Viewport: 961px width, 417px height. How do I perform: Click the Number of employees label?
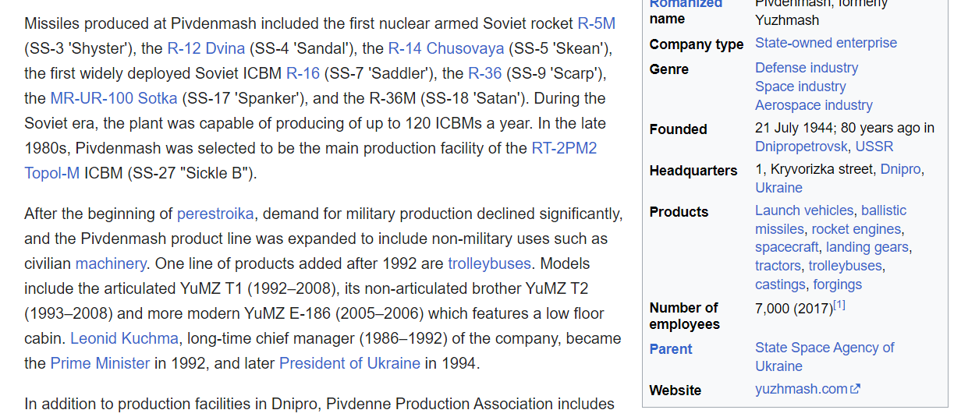coord(684,316)
